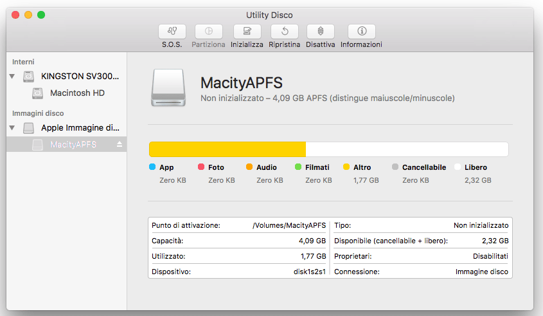Eject MacityAPFS using the sidebar eject icon
Viewport: 543px width, 316px height.
(119, 145)
